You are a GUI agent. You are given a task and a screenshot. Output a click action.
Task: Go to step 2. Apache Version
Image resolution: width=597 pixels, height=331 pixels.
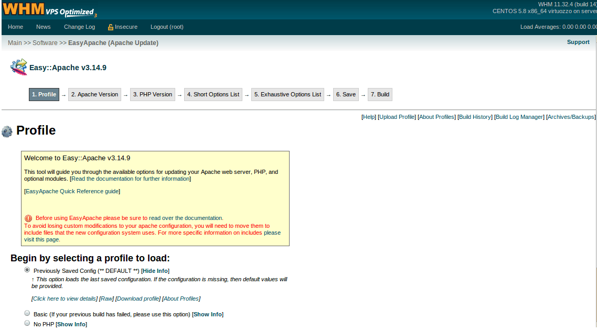95,94
